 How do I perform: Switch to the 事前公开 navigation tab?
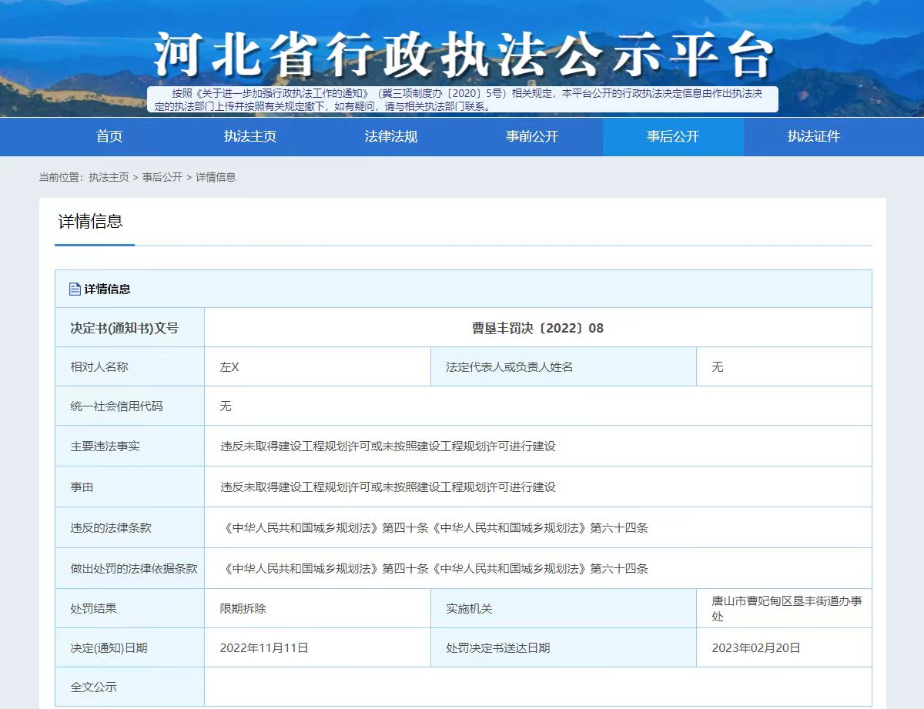532,137
